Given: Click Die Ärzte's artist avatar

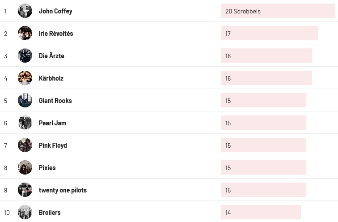Looking at the screenshot, I should [x=25, y=55].
